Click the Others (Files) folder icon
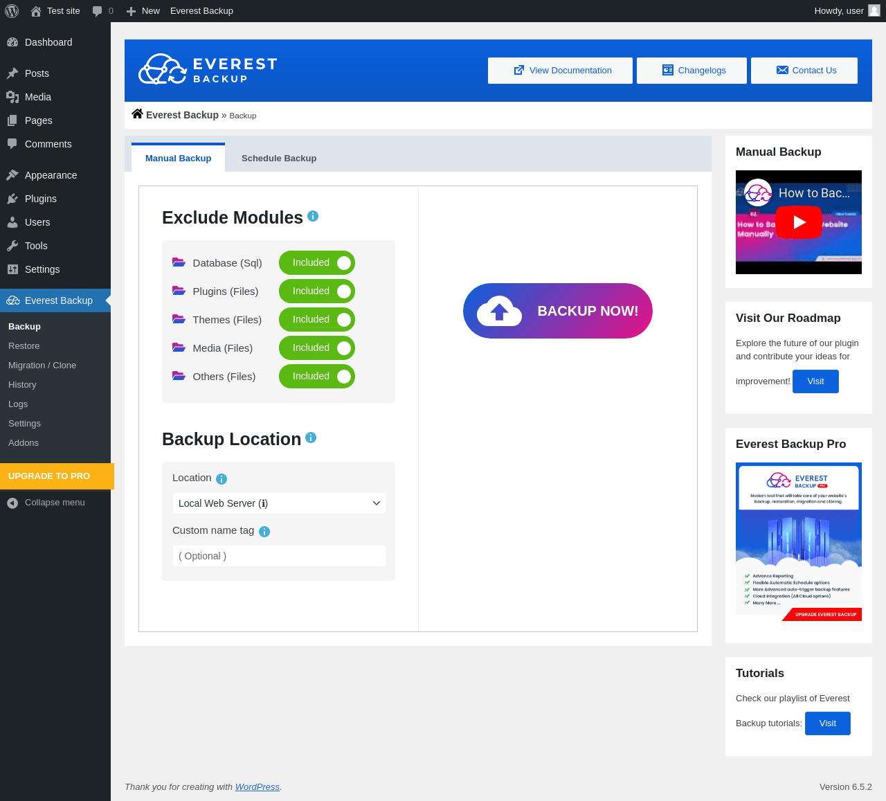 [x=179, y=376]
